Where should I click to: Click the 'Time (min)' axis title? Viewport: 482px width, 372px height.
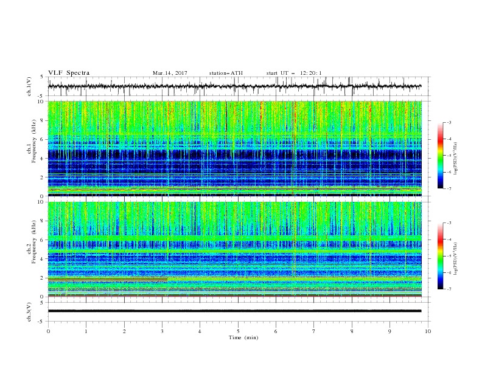pyautogui.click(x=243, y=337)
